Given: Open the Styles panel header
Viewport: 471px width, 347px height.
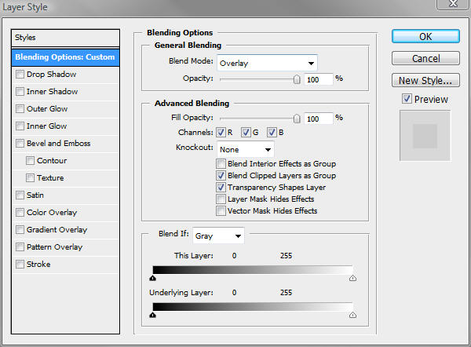Looking at the screenshot, I should click(x=65, y=38).
